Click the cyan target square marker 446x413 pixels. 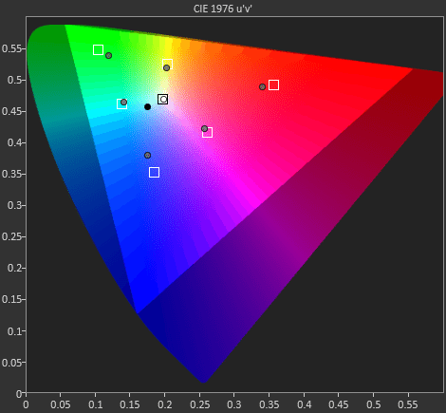pyautogui.click(x=121, y=103)
